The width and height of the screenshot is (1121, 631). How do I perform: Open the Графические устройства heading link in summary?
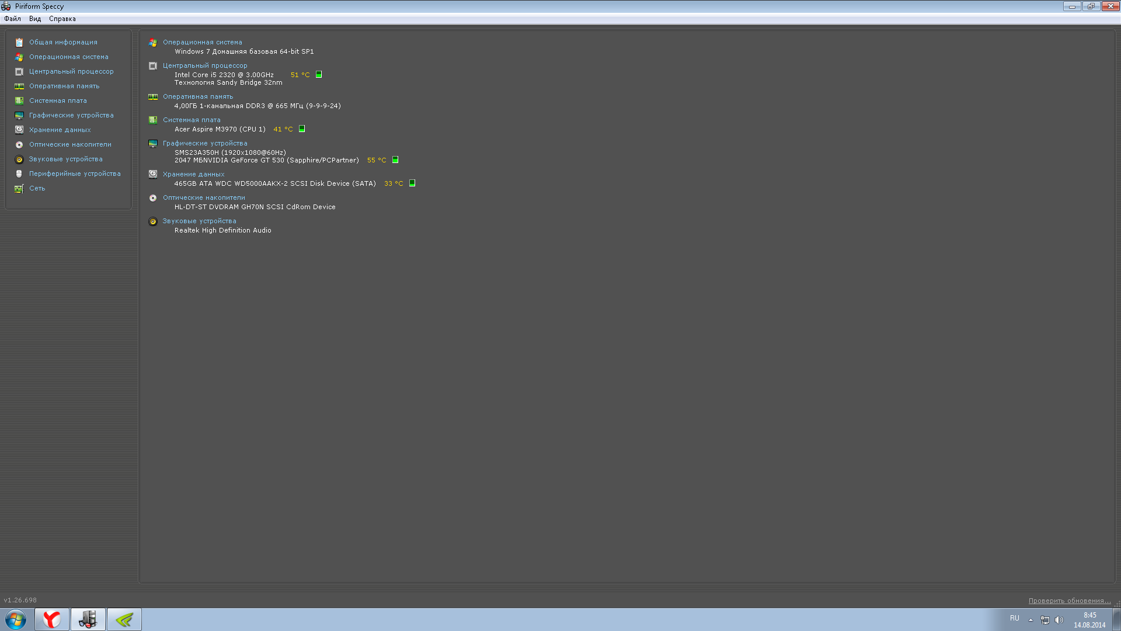point(205,143)
